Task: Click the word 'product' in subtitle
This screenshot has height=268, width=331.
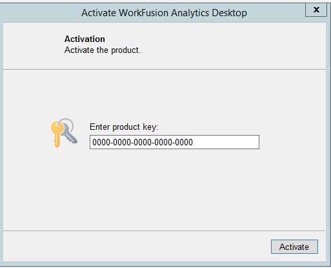Action: click(x=125, y=50)
